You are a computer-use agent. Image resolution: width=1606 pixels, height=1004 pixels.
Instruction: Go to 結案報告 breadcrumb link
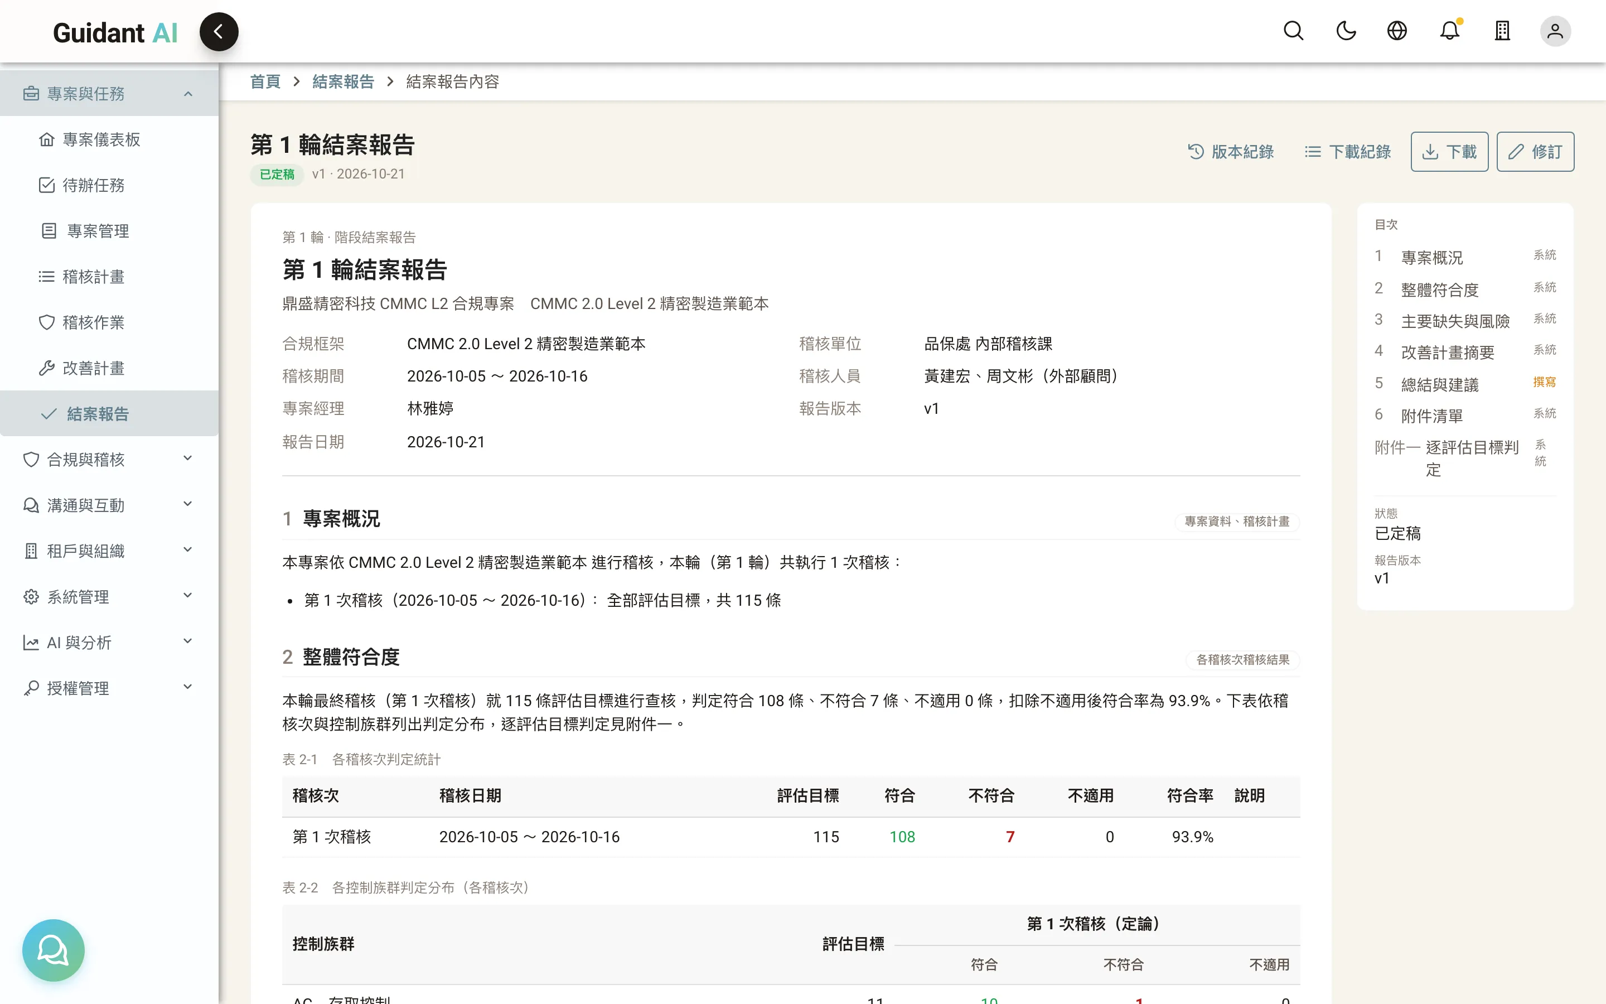(343, 81)
